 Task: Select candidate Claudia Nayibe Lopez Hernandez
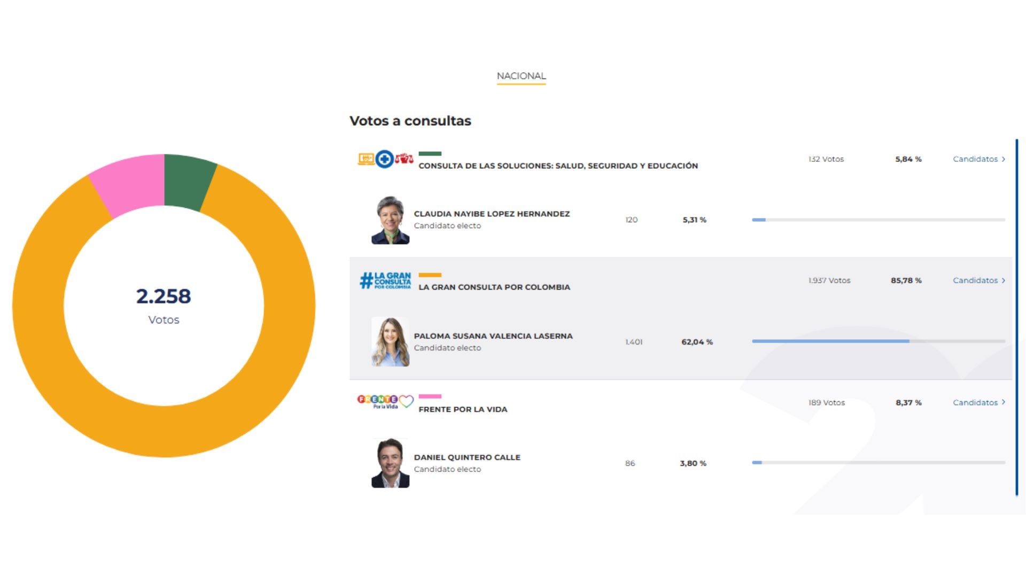tap(492, 213)
